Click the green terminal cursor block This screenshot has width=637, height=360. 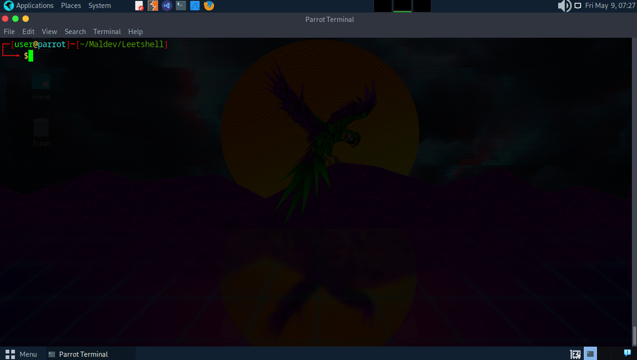pos(31,56)
